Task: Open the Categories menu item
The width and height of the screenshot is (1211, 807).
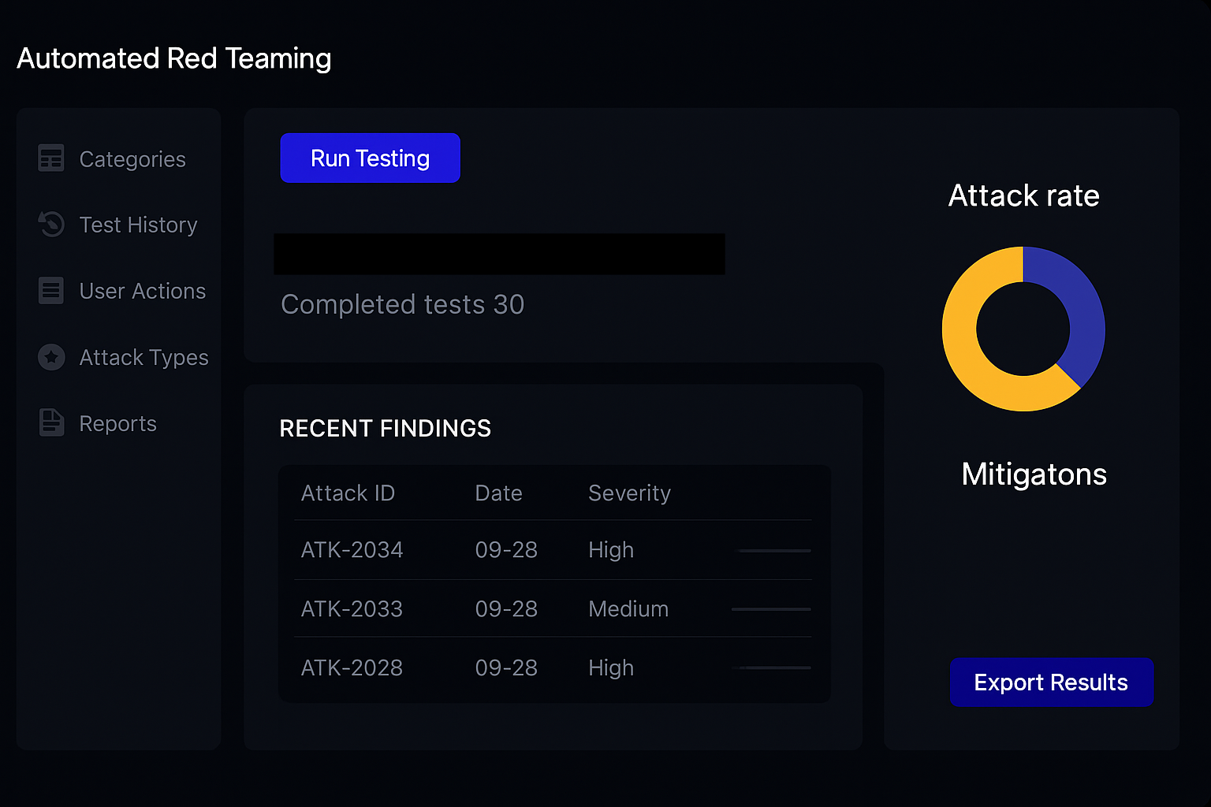Action: tap(132, 159)
